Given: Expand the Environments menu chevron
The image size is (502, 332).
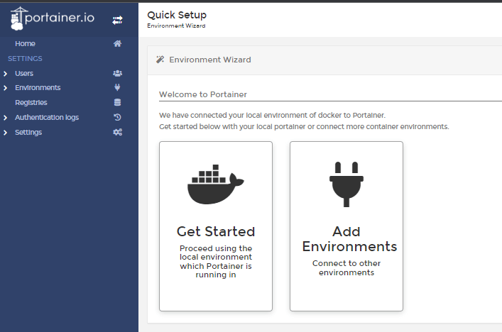Looking at the screenshot, I should 5,88.
